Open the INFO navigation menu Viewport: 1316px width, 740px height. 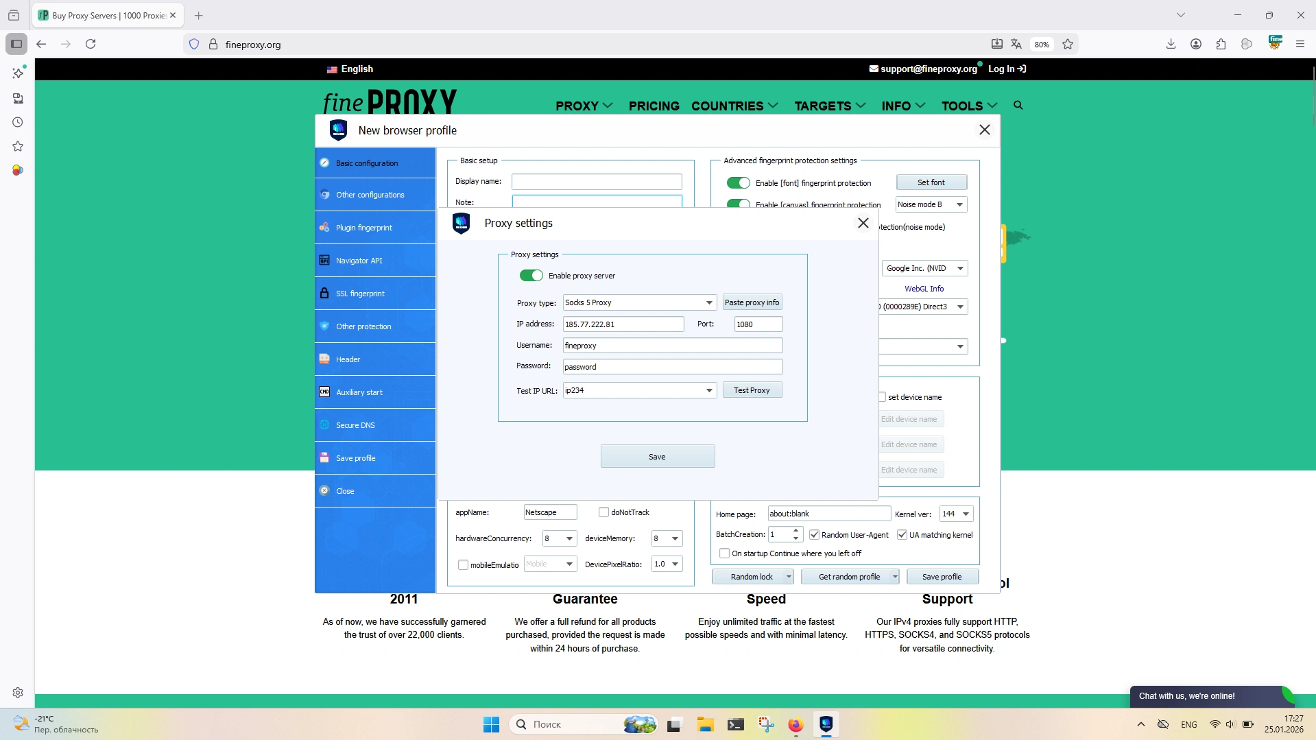[904, 106]
